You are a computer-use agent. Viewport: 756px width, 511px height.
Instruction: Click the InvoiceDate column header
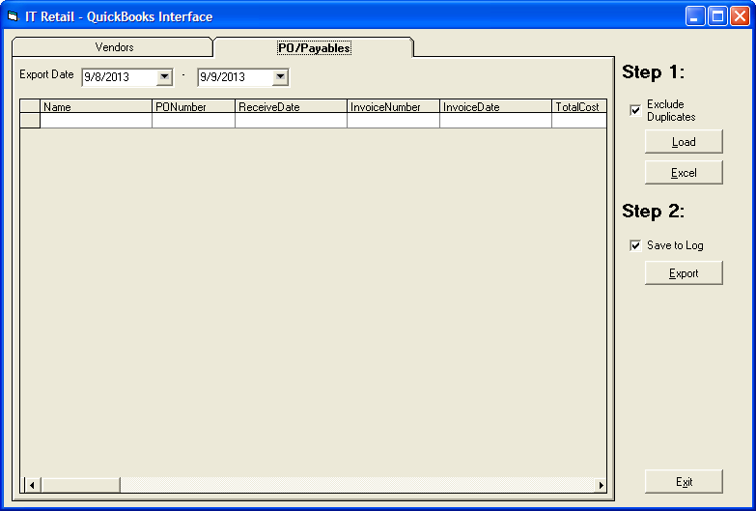[495, 106]
